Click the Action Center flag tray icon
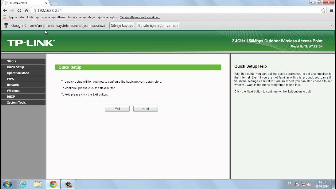336x189 pixels. click(297, 185)
